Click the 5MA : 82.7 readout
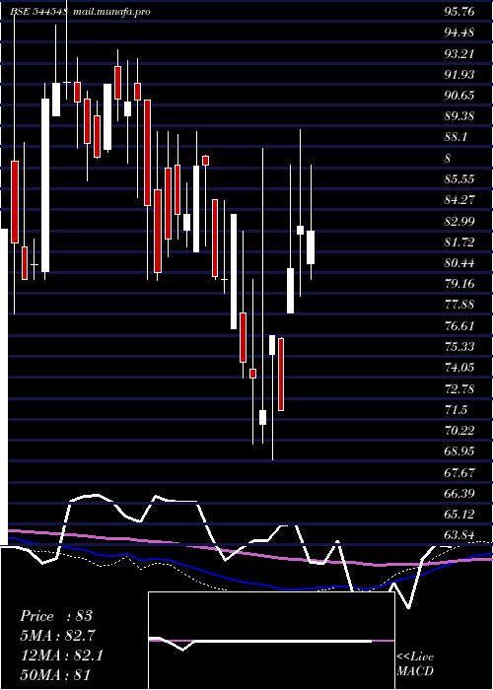 pyautogui.click(x=58, y=636)
